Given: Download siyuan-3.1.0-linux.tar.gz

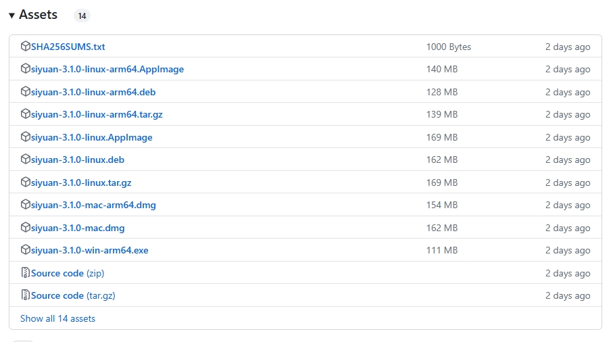Looking at the screenshot, I should click(81, 182).
